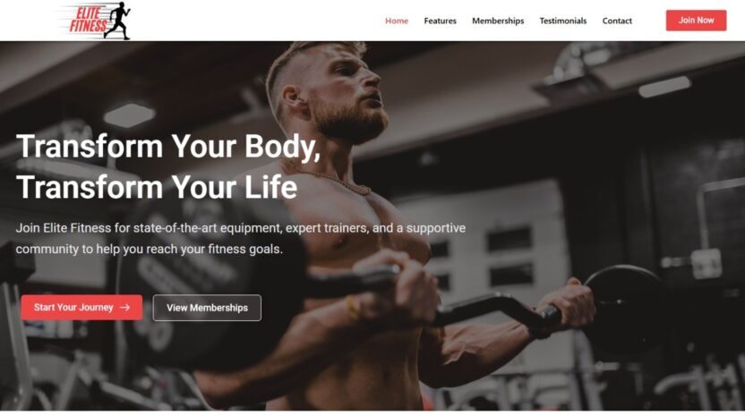Click the gold bracelet on the athlete's wrist
Screen dimensions: 745x416
[352, 308]
